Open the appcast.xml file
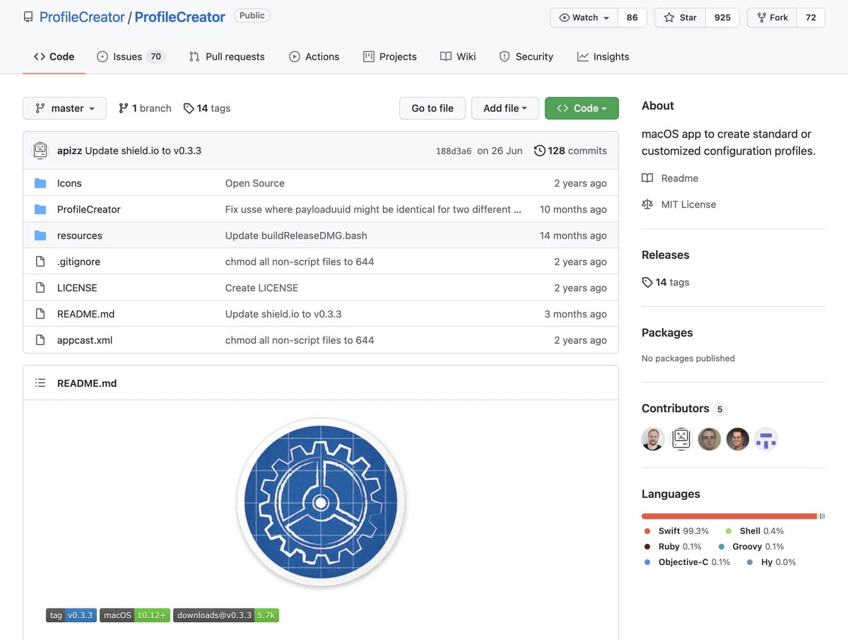 coord(85,340)
